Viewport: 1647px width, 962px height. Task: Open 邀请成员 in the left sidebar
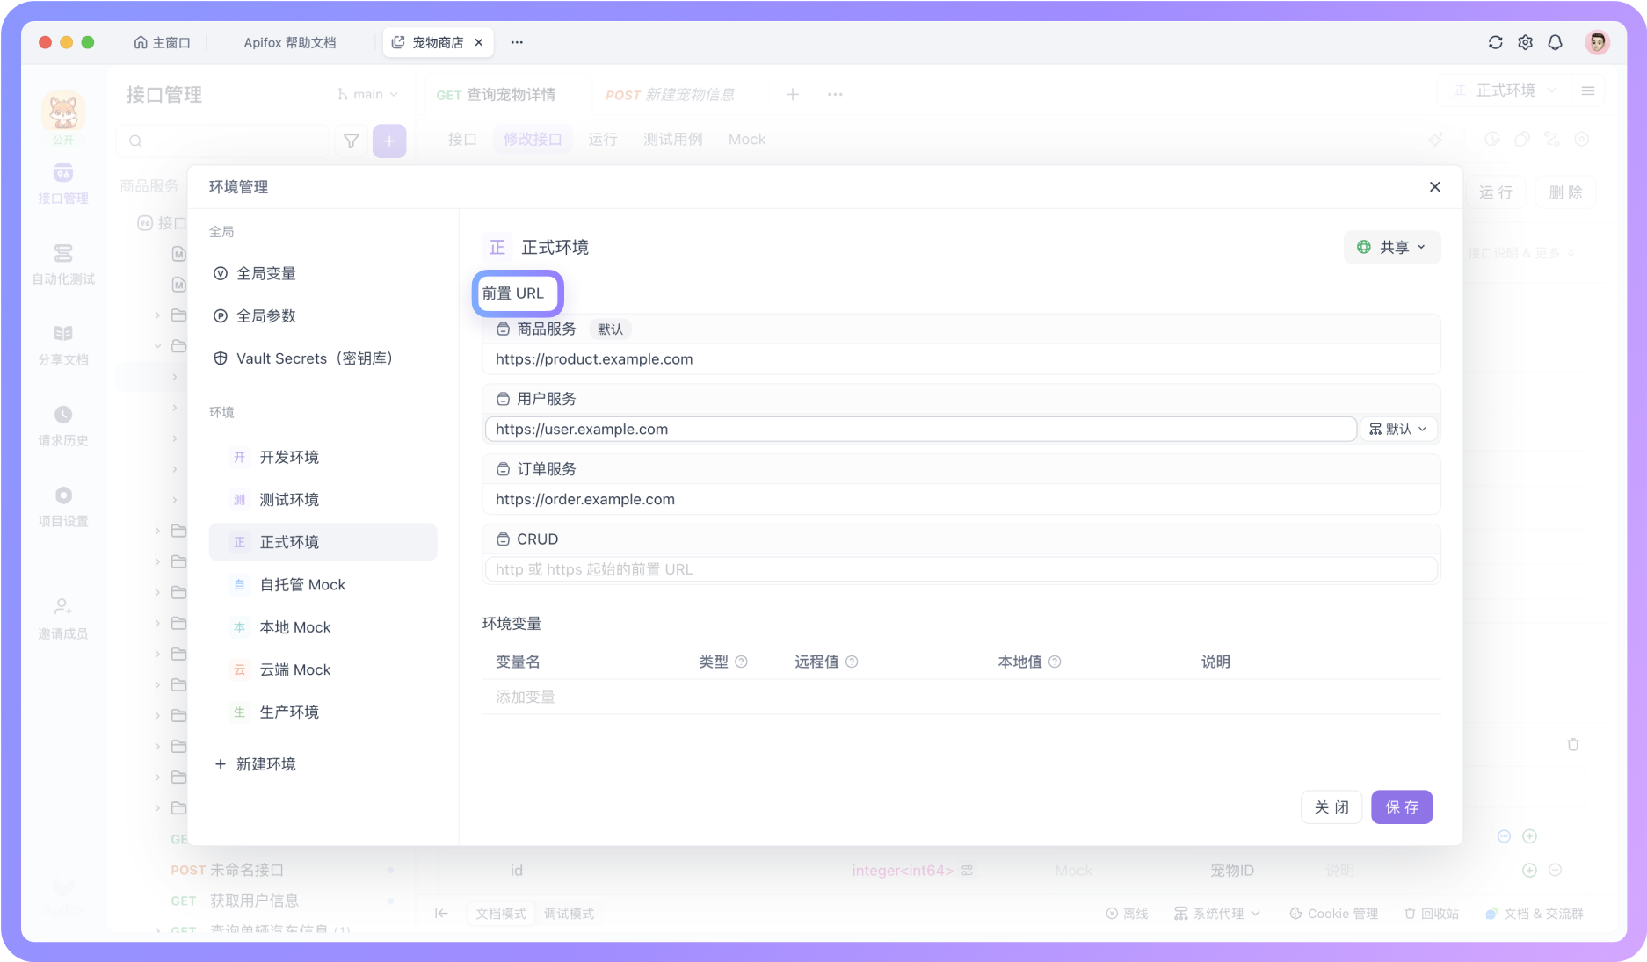pyautogui.click(x=62, y=618)
